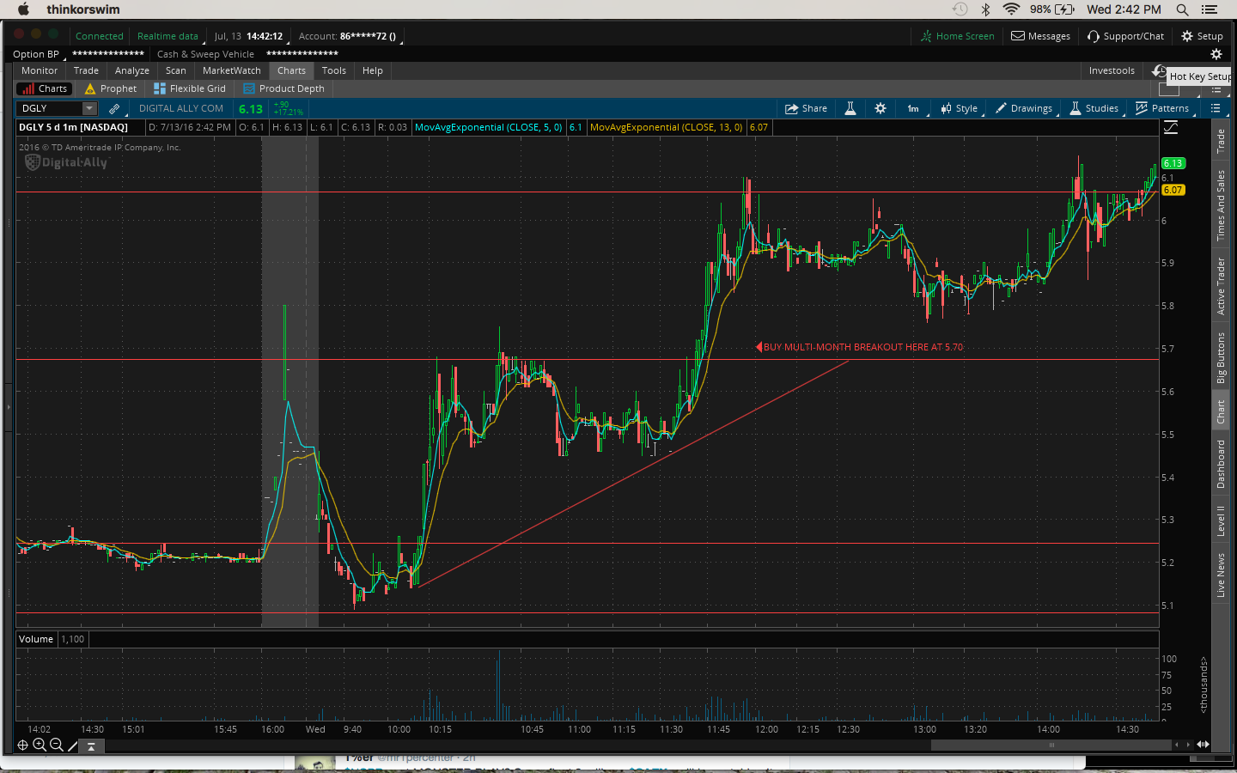
Task: Open the Live News side panel
Action: [1221, 575]
